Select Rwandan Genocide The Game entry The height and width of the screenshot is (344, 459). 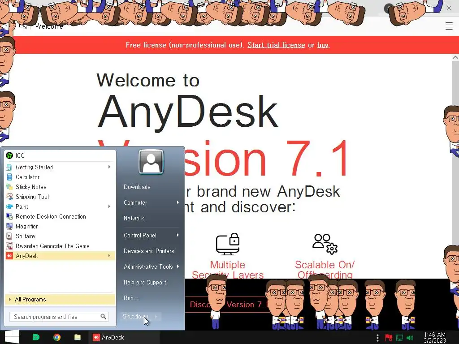tap(60, 246)
